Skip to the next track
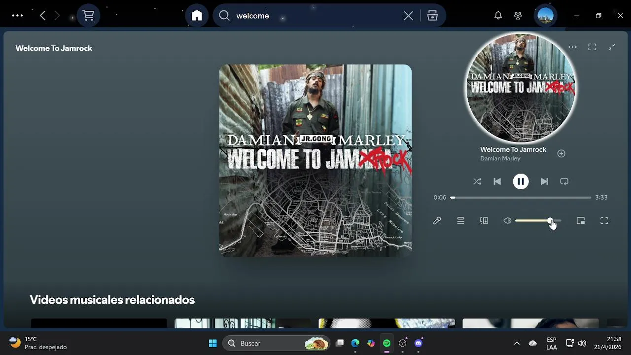This screenshot has height=355, width=631. click(x=544, y=181)
